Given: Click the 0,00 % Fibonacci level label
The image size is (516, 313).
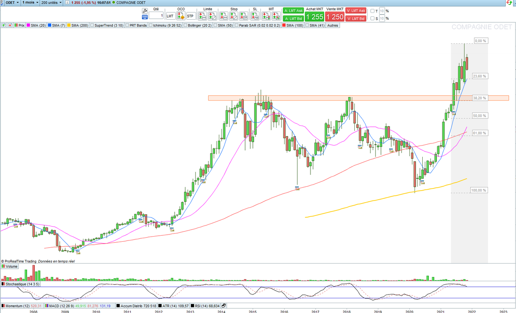Looking at the screenshot, I should coord(480,41).
